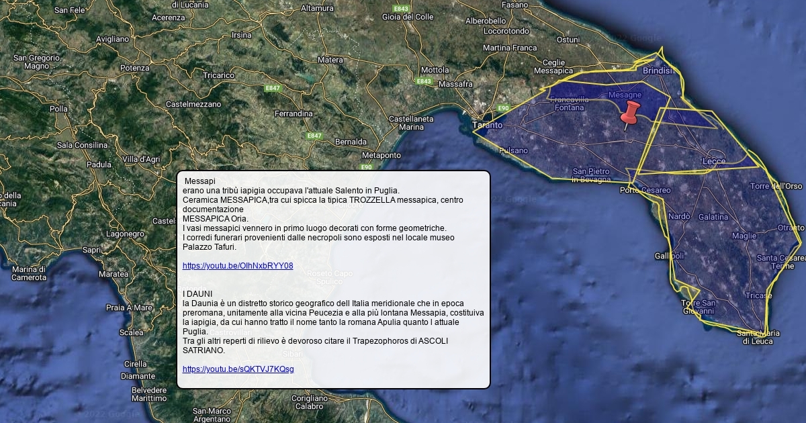Viewport: 806px width, 423px height.
Task: Select the E847 road shield near Bernalda
Action: click(x=314, y=136)
